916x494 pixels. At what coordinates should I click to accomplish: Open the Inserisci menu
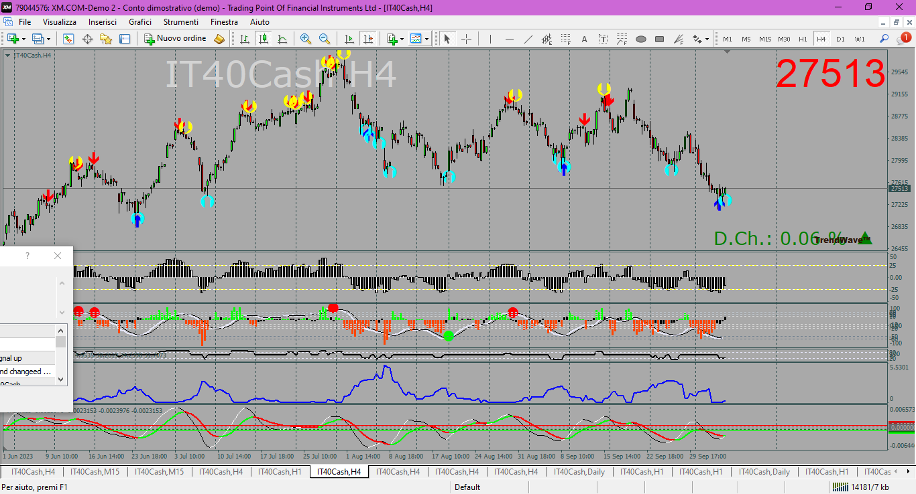tap(103, 22)
